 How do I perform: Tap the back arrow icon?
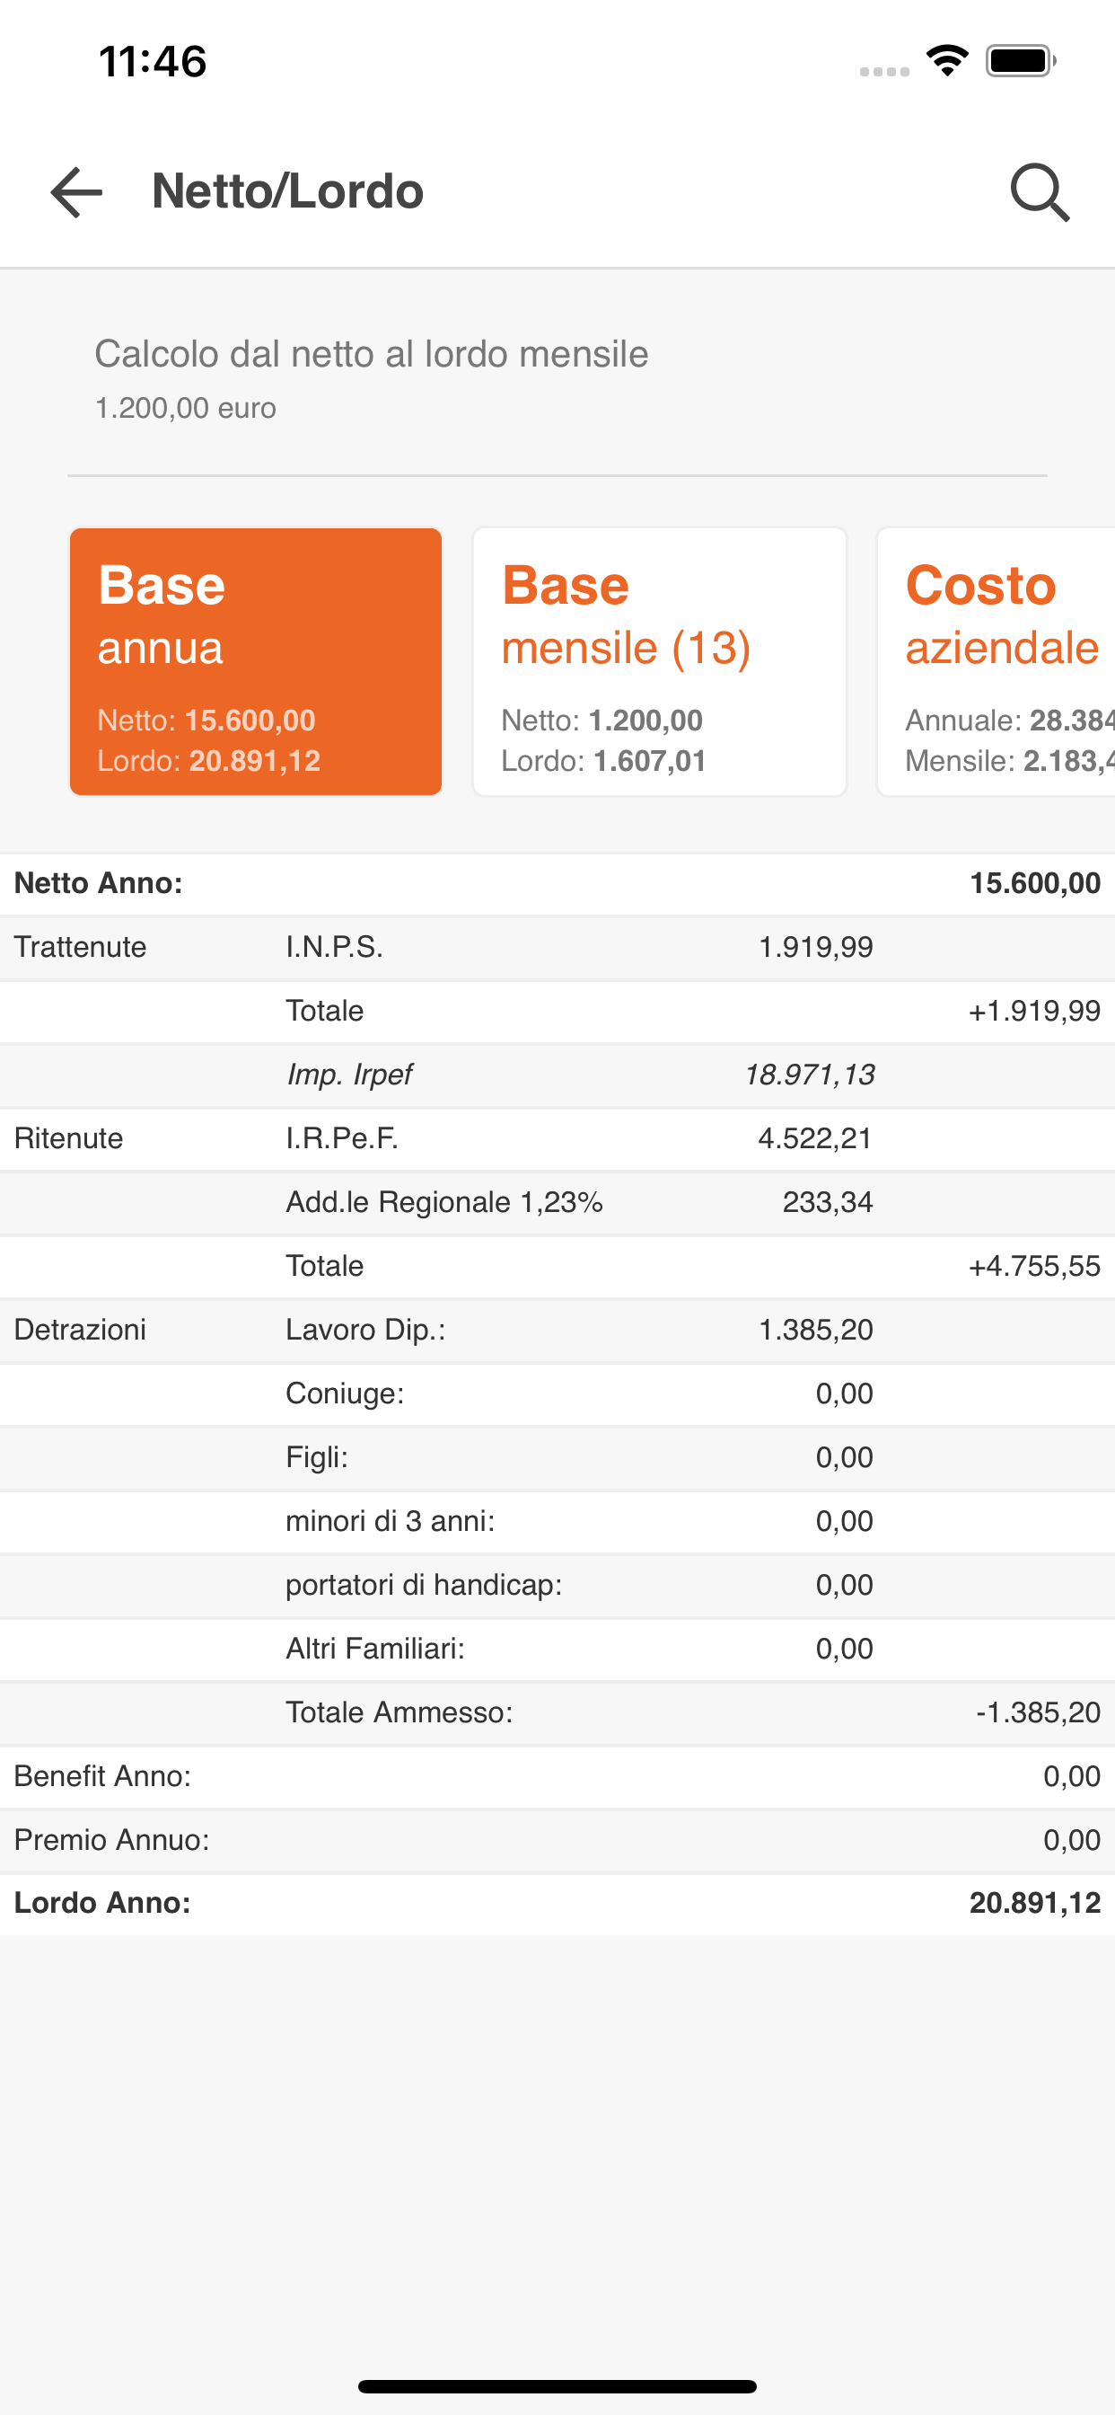click(76, 192)
